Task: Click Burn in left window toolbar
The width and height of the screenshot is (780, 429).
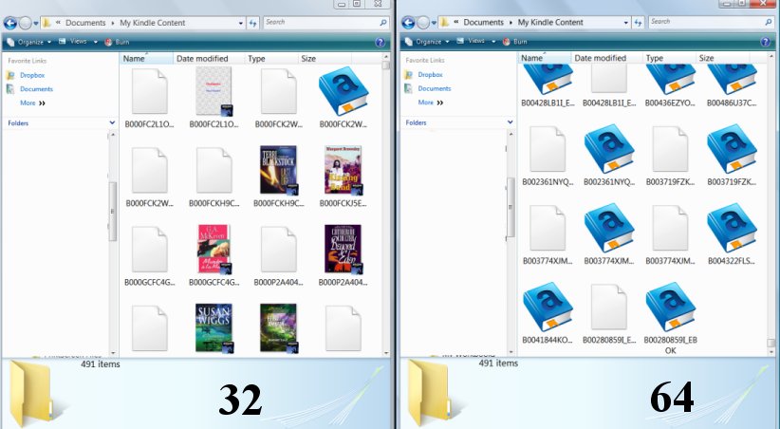Action: tap(117, 43)
